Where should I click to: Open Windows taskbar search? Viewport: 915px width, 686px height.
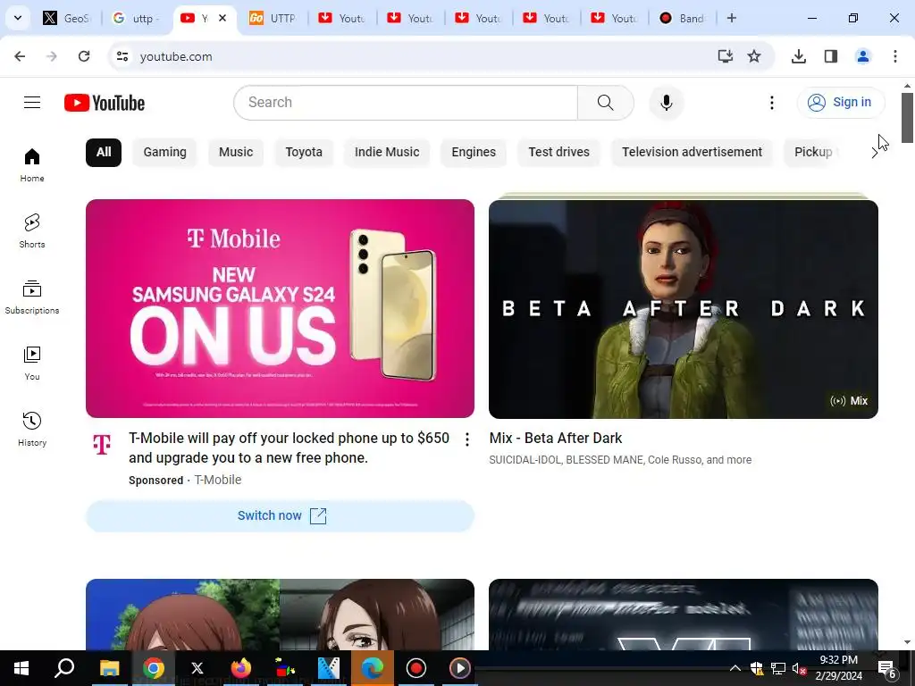click(x=64, y=668)
